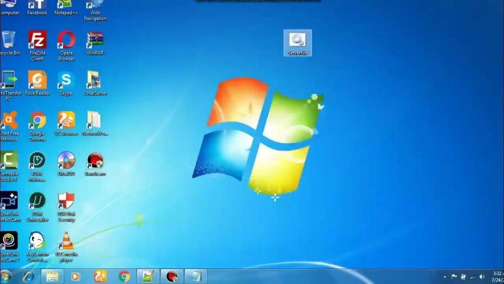Image resolution: width=504 pixels, height=284 pixels.
Task: Open the NetworkFo... folder shortcut
Action: coord(95,123)
